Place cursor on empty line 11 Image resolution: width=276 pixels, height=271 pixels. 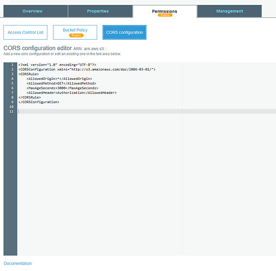pos(147,111)
